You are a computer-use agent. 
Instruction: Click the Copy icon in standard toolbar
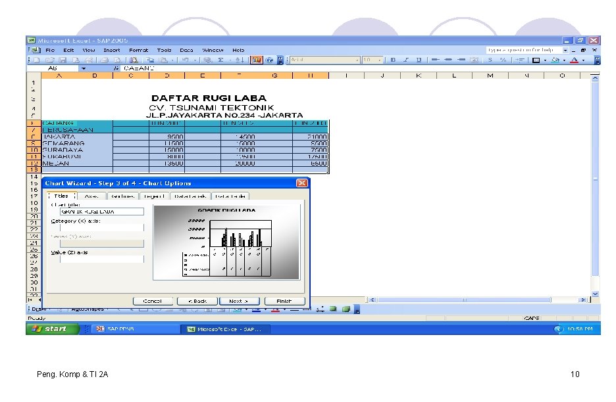coord(150,60)
